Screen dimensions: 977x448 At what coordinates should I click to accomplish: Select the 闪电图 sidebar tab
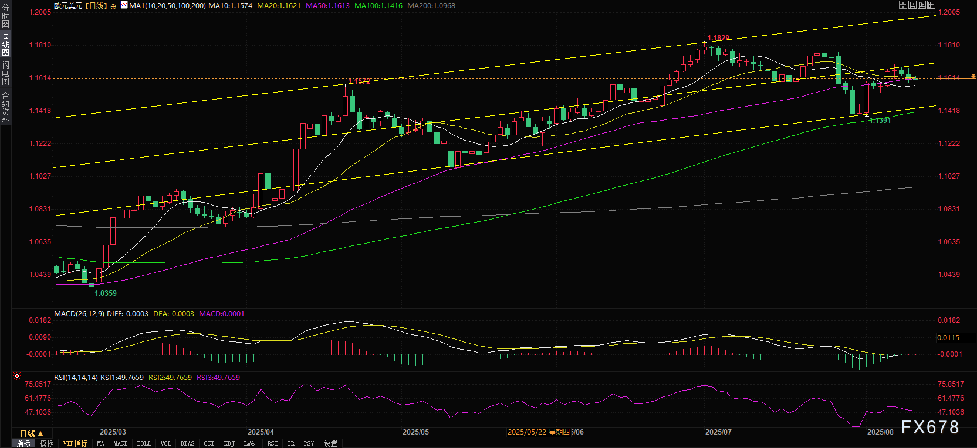(5, 73)
